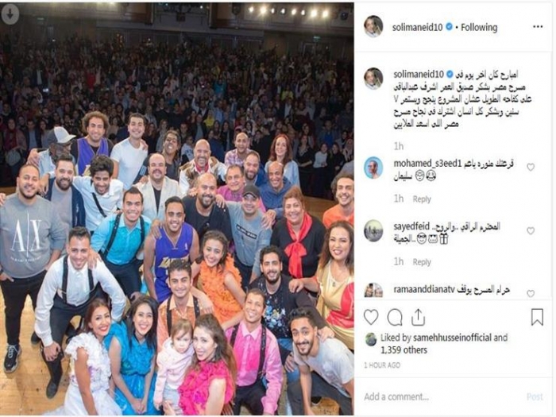Open comments with the speech bubble icon
556x417 pixels.
(395, 318)
